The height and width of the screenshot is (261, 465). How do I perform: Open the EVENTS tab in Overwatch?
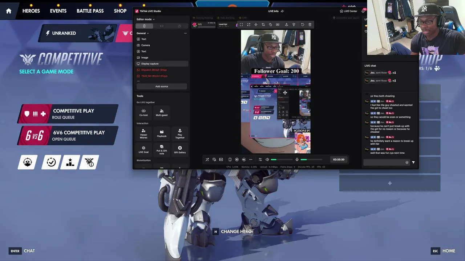coord(58,11)
